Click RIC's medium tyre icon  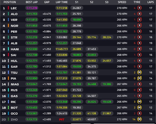(x=139, y=101)
